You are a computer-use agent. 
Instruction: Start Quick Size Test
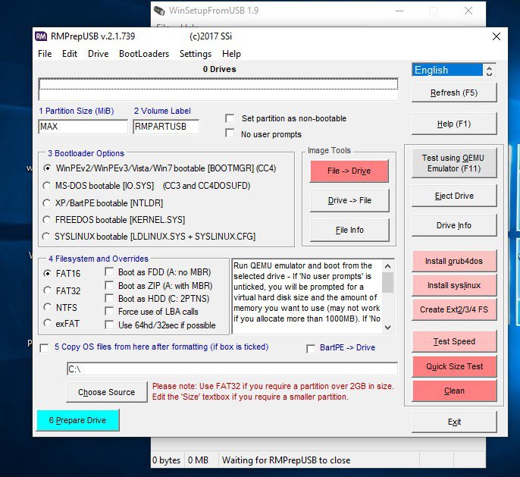click(x=454, y=366)
